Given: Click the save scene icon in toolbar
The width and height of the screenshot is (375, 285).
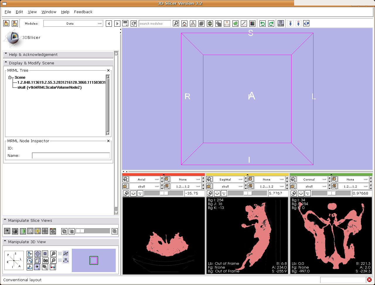Looking at the screenshot, I should 15,23.
